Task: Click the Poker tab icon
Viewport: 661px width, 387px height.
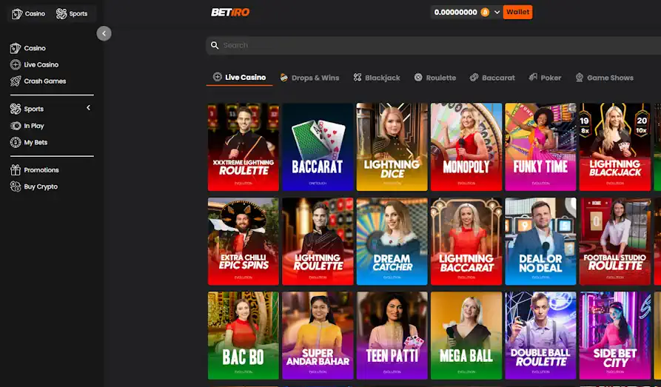Action: 533,77
